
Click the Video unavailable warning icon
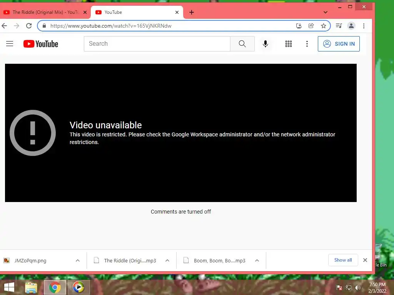[x=33, y=133]
